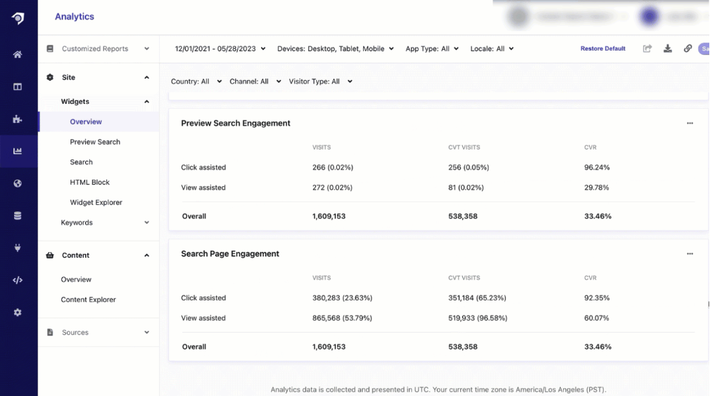Click the partially visible Save button
Screen dimensions: 710x396
[x=704, y=48]
